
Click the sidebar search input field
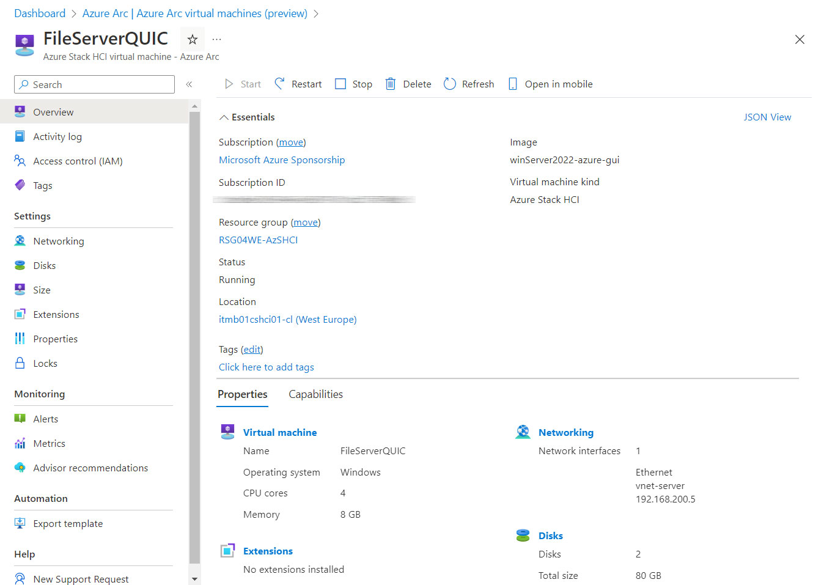point(94,84)
